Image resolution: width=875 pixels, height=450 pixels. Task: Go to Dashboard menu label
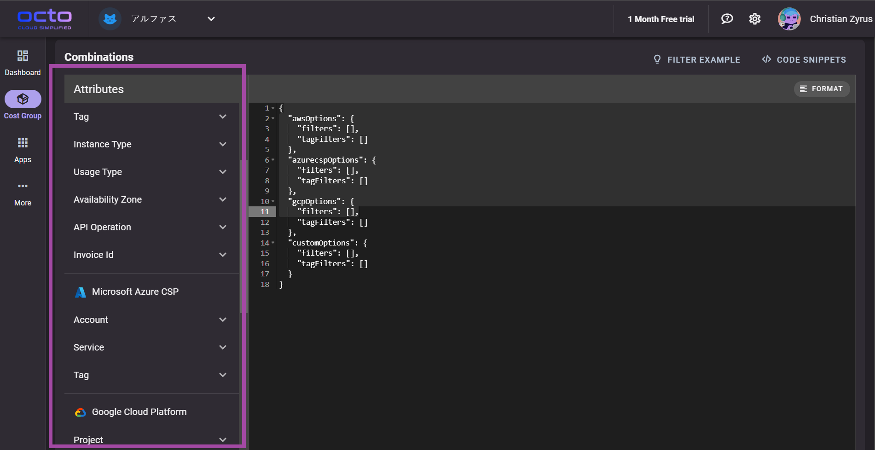pos(23,73)
